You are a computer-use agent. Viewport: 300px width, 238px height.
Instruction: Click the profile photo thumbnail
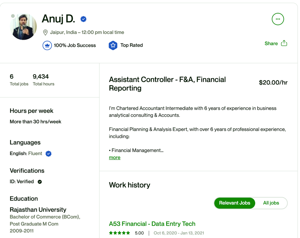(x=23, y=27)
